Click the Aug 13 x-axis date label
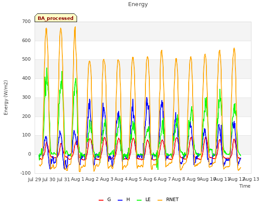 251,179
